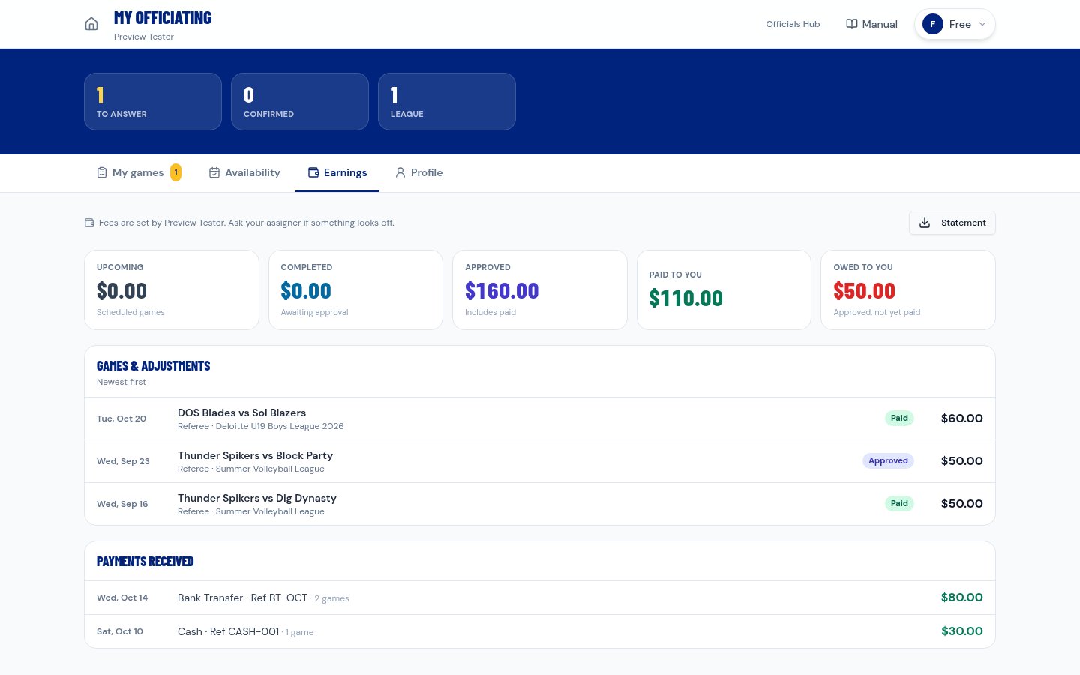The image size is (1080, 675).
Task: Select the Earnings tab
Action: click(x=337, y=172)
